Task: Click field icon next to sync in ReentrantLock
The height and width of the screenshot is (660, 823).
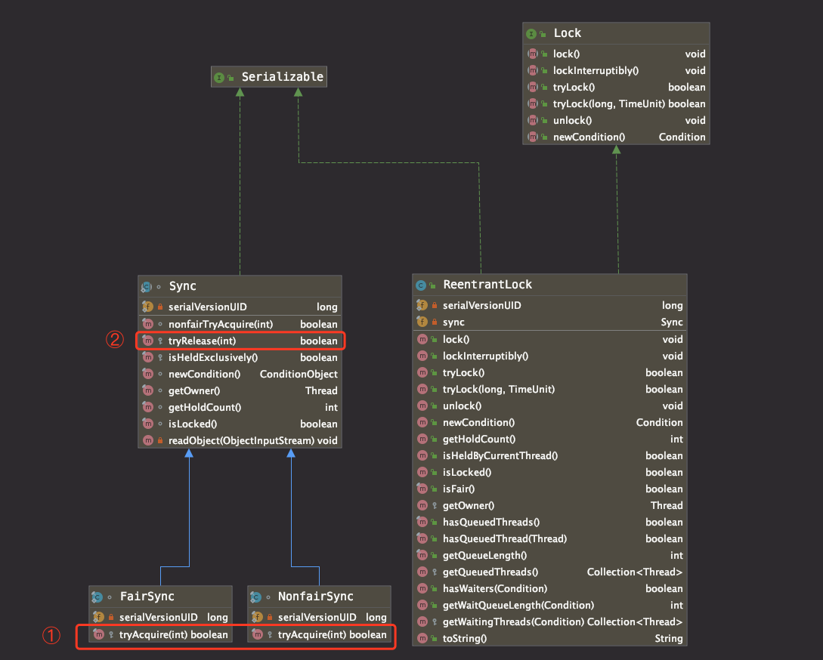Action: (x=422, y=322)
